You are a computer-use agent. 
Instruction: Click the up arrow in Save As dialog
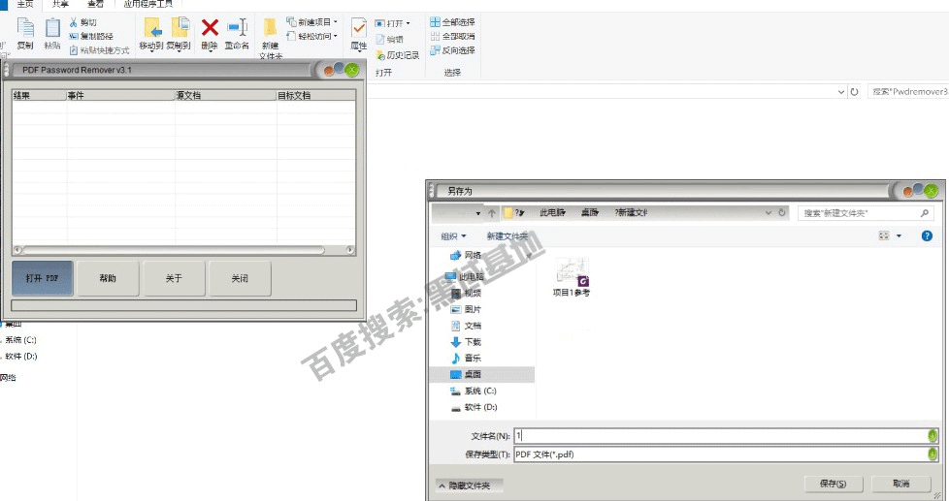(491, 213)
